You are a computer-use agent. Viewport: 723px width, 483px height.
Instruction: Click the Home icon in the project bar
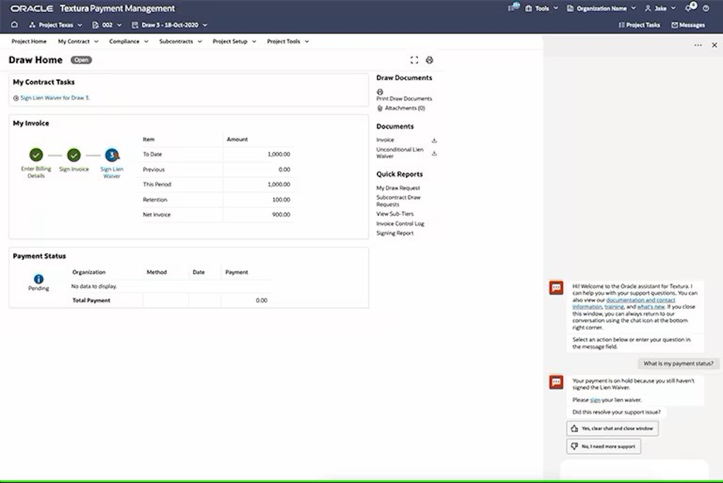(14, 25)
